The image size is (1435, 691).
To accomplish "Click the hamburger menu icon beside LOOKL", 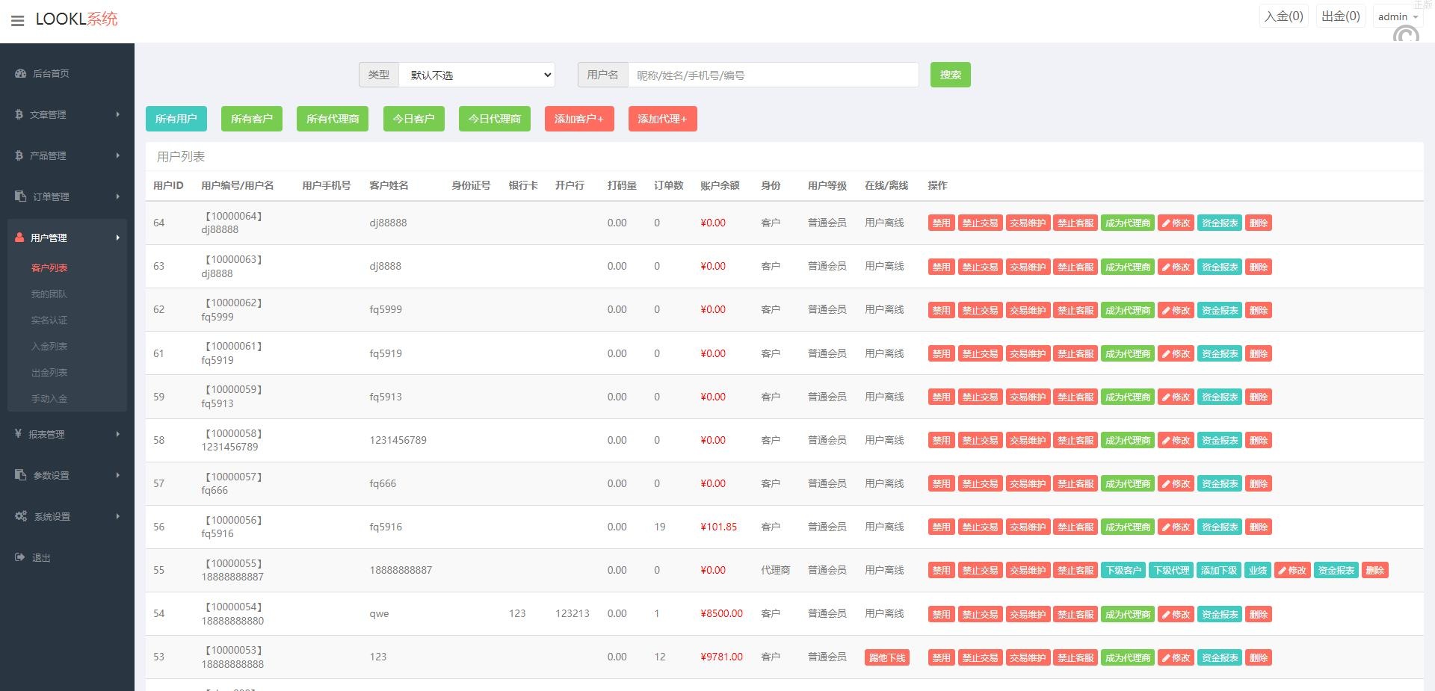I will (18, 21).
